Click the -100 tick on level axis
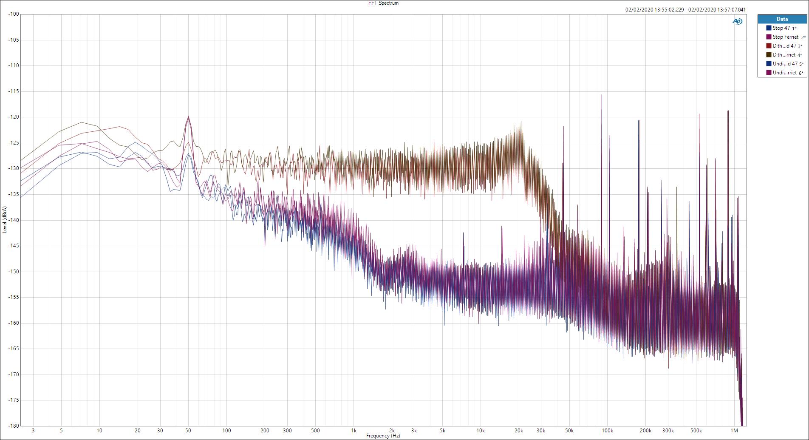This screenshot has height=440, width=809. tap(13, 14)
